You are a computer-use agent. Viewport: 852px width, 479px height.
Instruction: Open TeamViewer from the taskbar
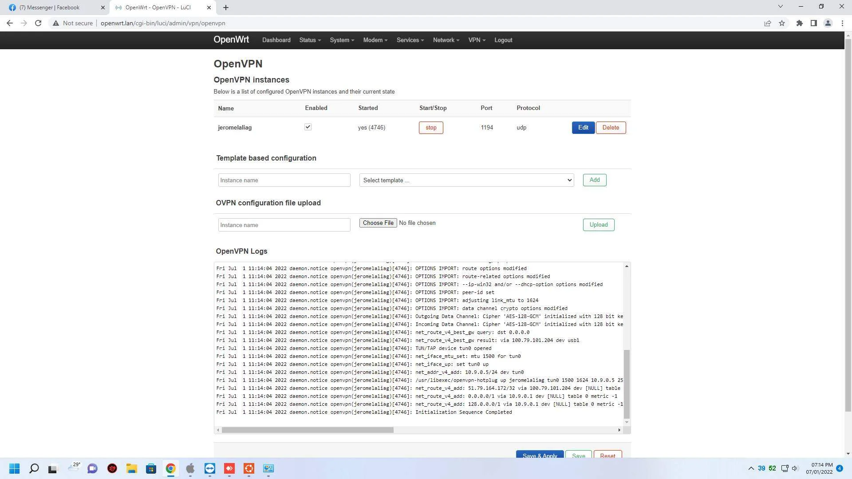(209, 468)
